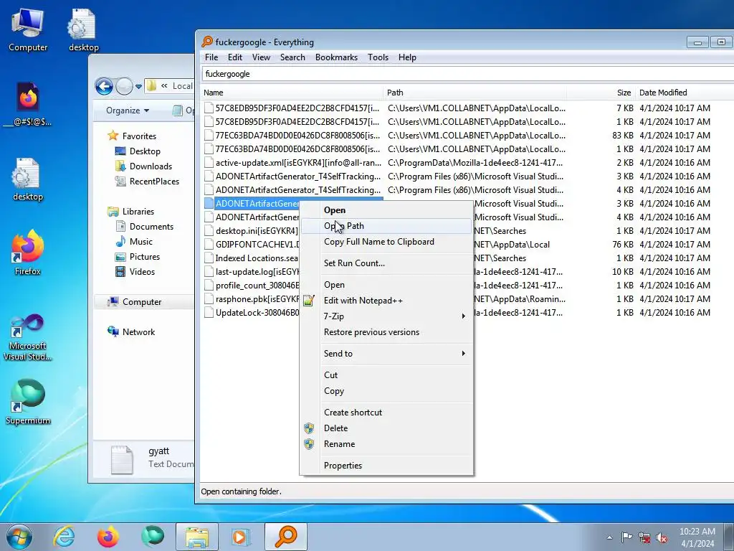The width and height of the screenshot is (734, 551).
Task: Click the Local breadcrumb in Explorer address bar
Action: (183, 86)
